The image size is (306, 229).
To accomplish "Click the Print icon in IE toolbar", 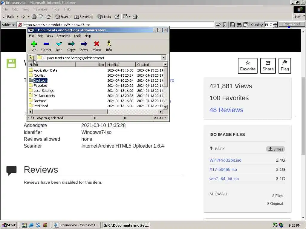I will 135,17.
